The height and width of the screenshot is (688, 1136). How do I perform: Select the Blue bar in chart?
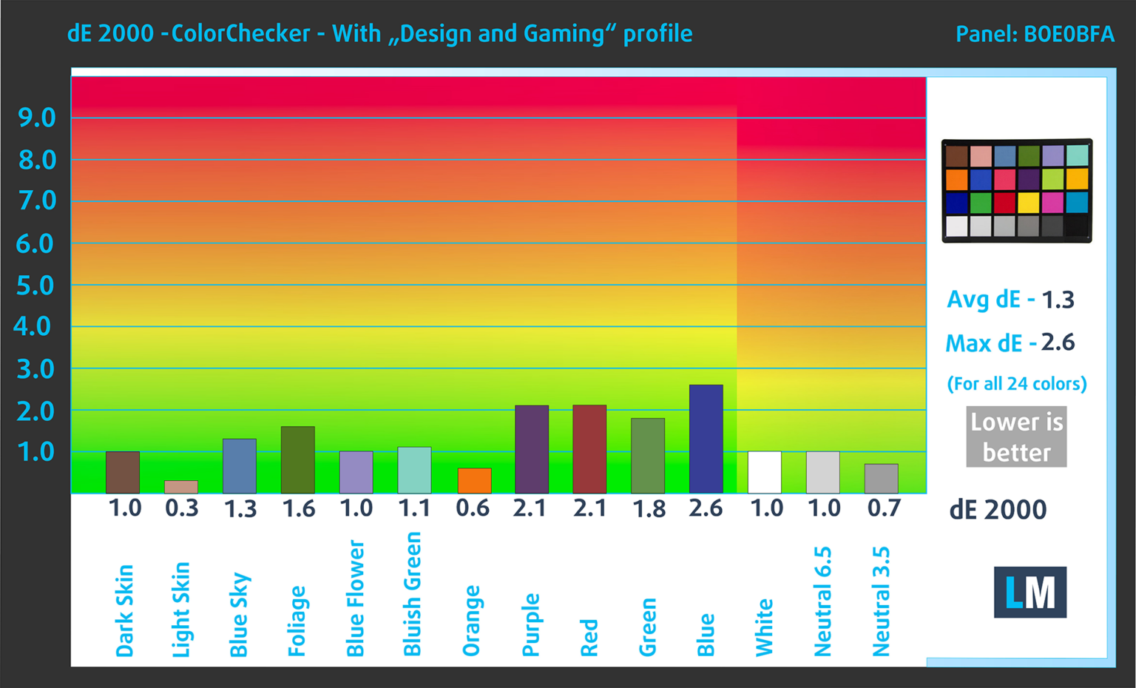click(706, 439)
